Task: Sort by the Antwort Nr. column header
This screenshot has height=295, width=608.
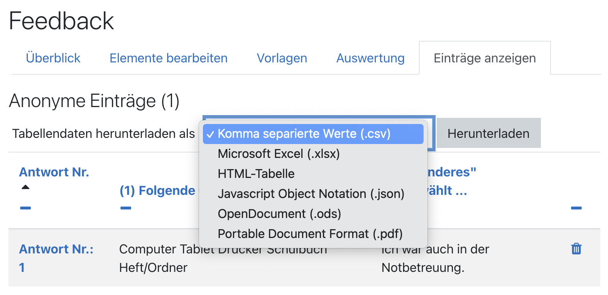Action: (54, 172)
